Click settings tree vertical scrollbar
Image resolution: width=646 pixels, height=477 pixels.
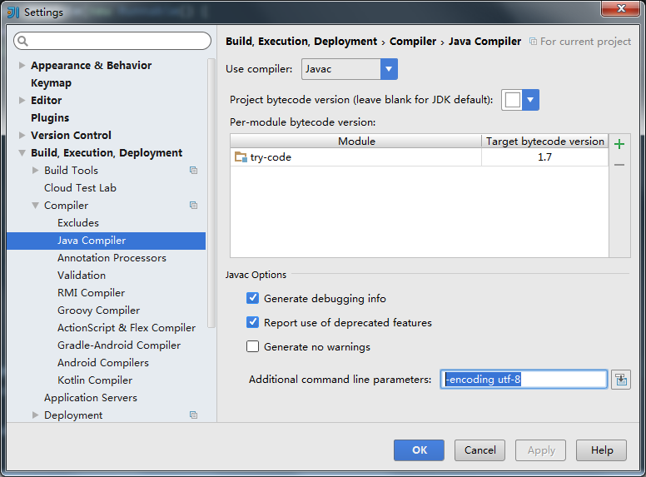[x=211, y=193]
